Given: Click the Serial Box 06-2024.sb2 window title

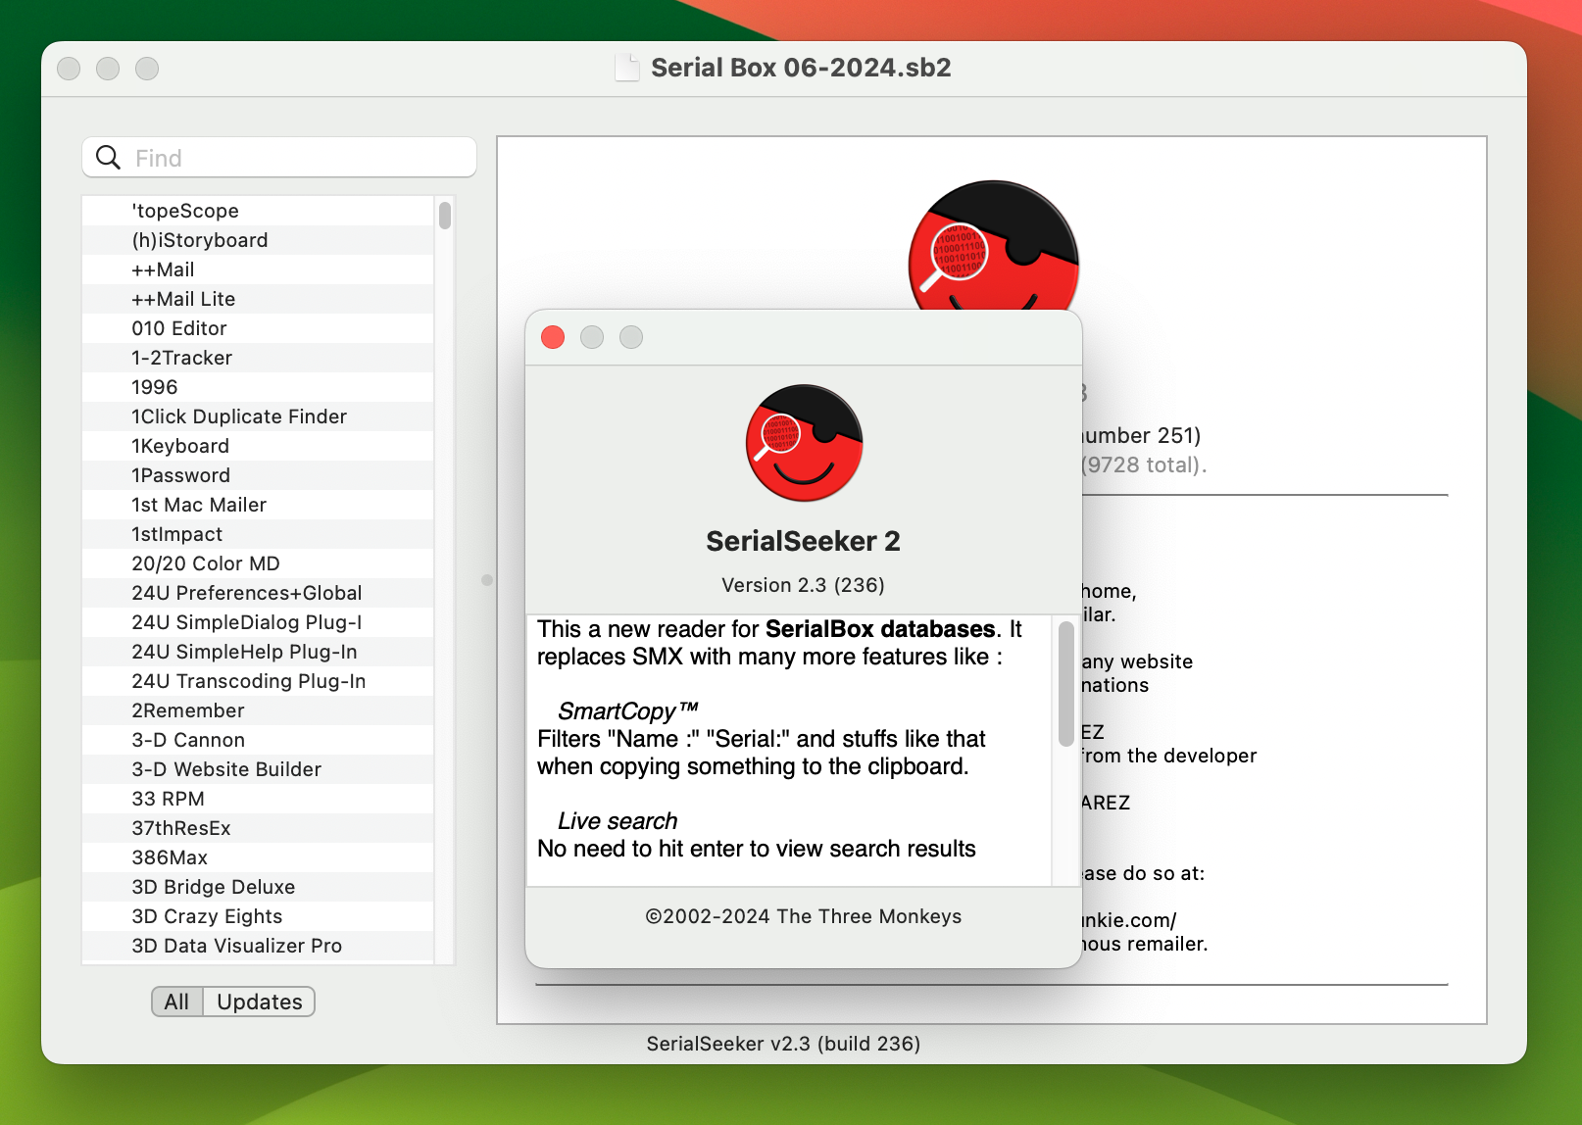Looking at the screenshot, I should tap(801, 68).
